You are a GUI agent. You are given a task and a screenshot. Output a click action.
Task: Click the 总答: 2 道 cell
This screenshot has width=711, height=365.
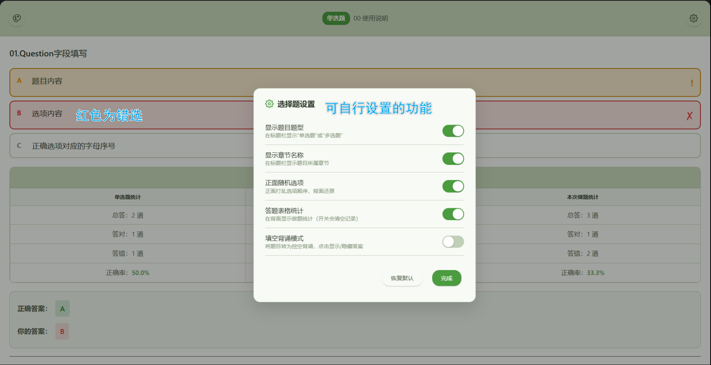(x=128, y=215)
